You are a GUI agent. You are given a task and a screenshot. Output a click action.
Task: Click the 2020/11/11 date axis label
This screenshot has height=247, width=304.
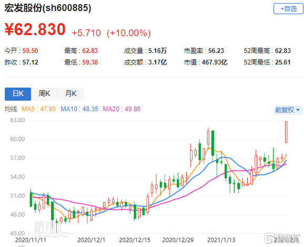tap(31, 240)
